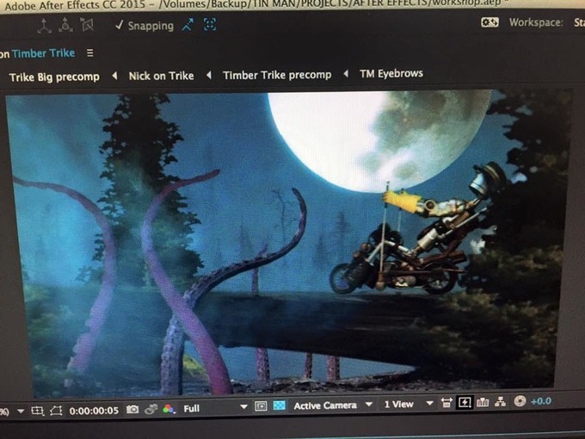Click the current time 0:00:00:05
Image resolution: width=585 pixels, height=439 pixels.
coord(94,411)
